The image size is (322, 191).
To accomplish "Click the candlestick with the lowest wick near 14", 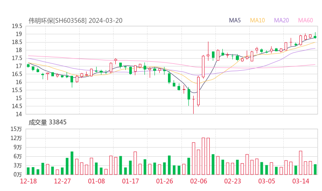I will pos(194,105).
